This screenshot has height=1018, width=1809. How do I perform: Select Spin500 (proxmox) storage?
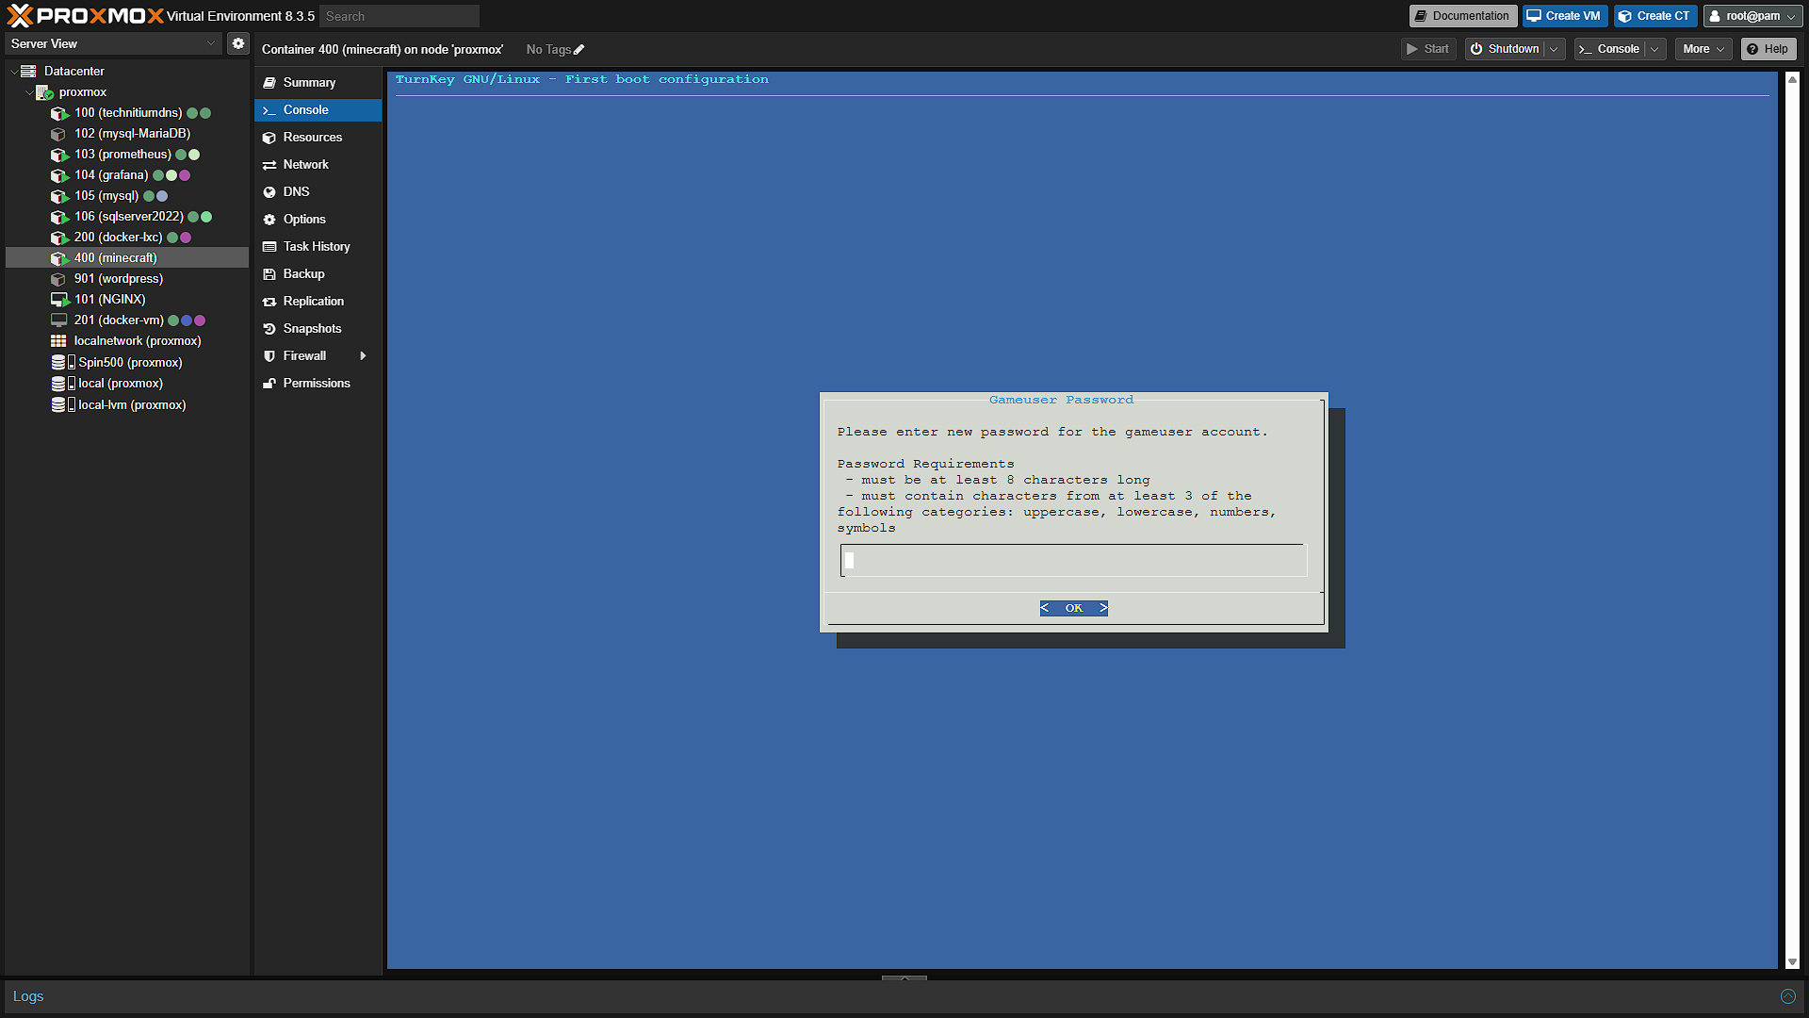[128, 363]
